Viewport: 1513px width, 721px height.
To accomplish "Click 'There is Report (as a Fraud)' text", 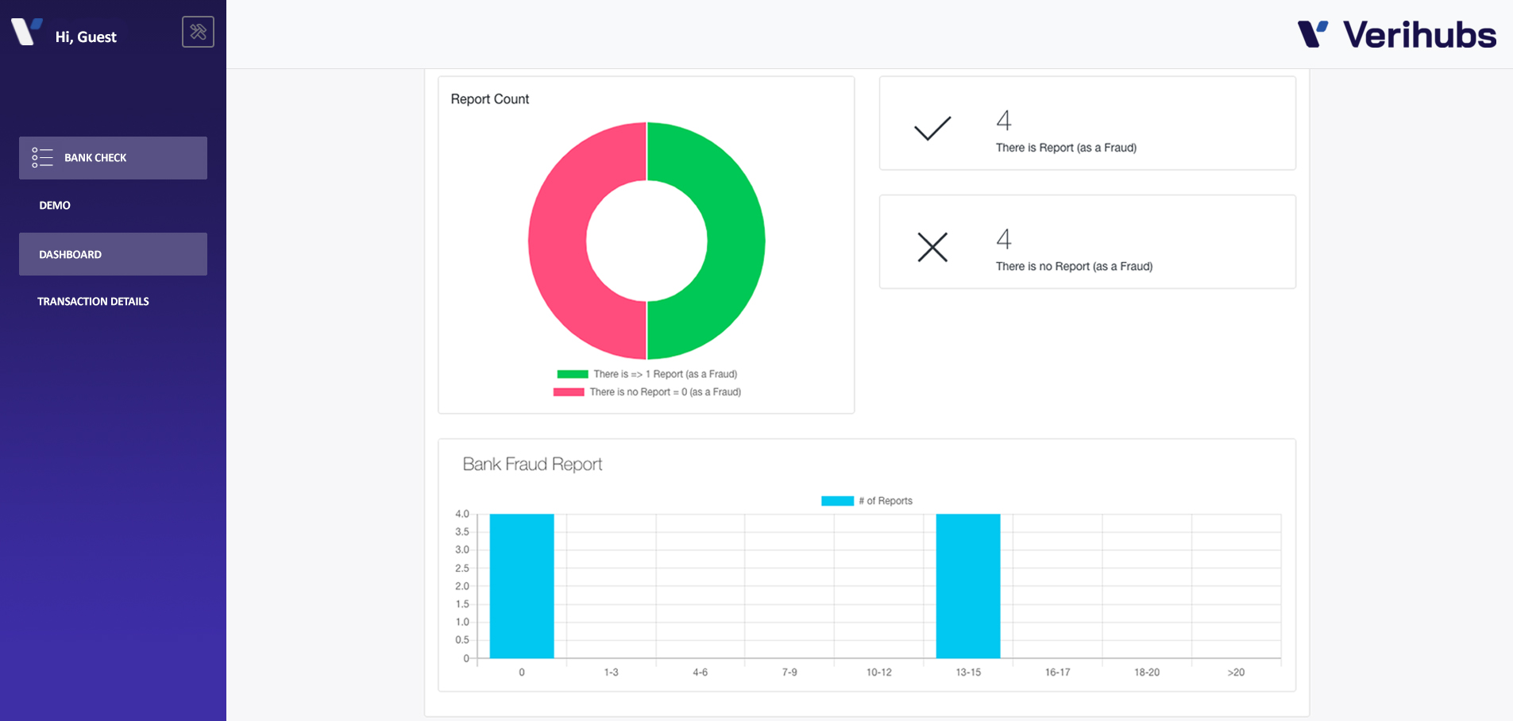I will coord(1066,148).
